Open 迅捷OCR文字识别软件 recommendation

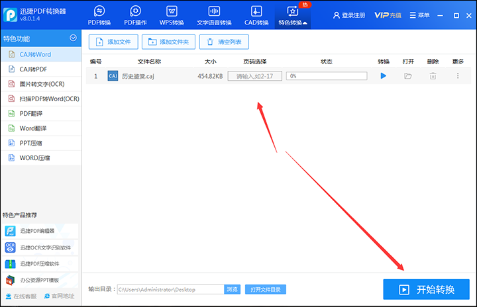coord(41,247)
